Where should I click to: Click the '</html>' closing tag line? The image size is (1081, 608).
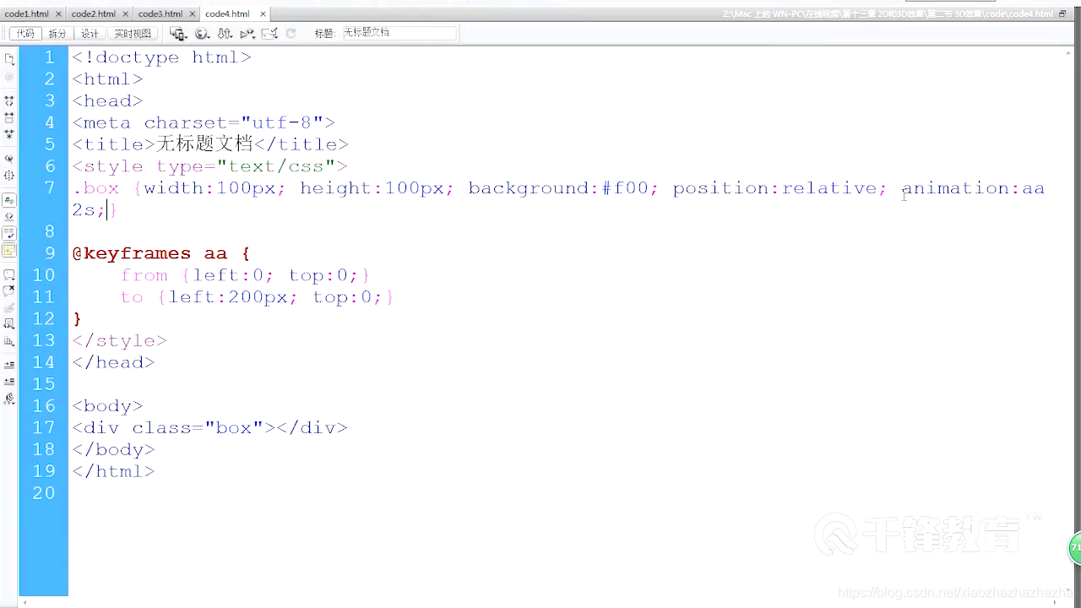pos(113,471)
